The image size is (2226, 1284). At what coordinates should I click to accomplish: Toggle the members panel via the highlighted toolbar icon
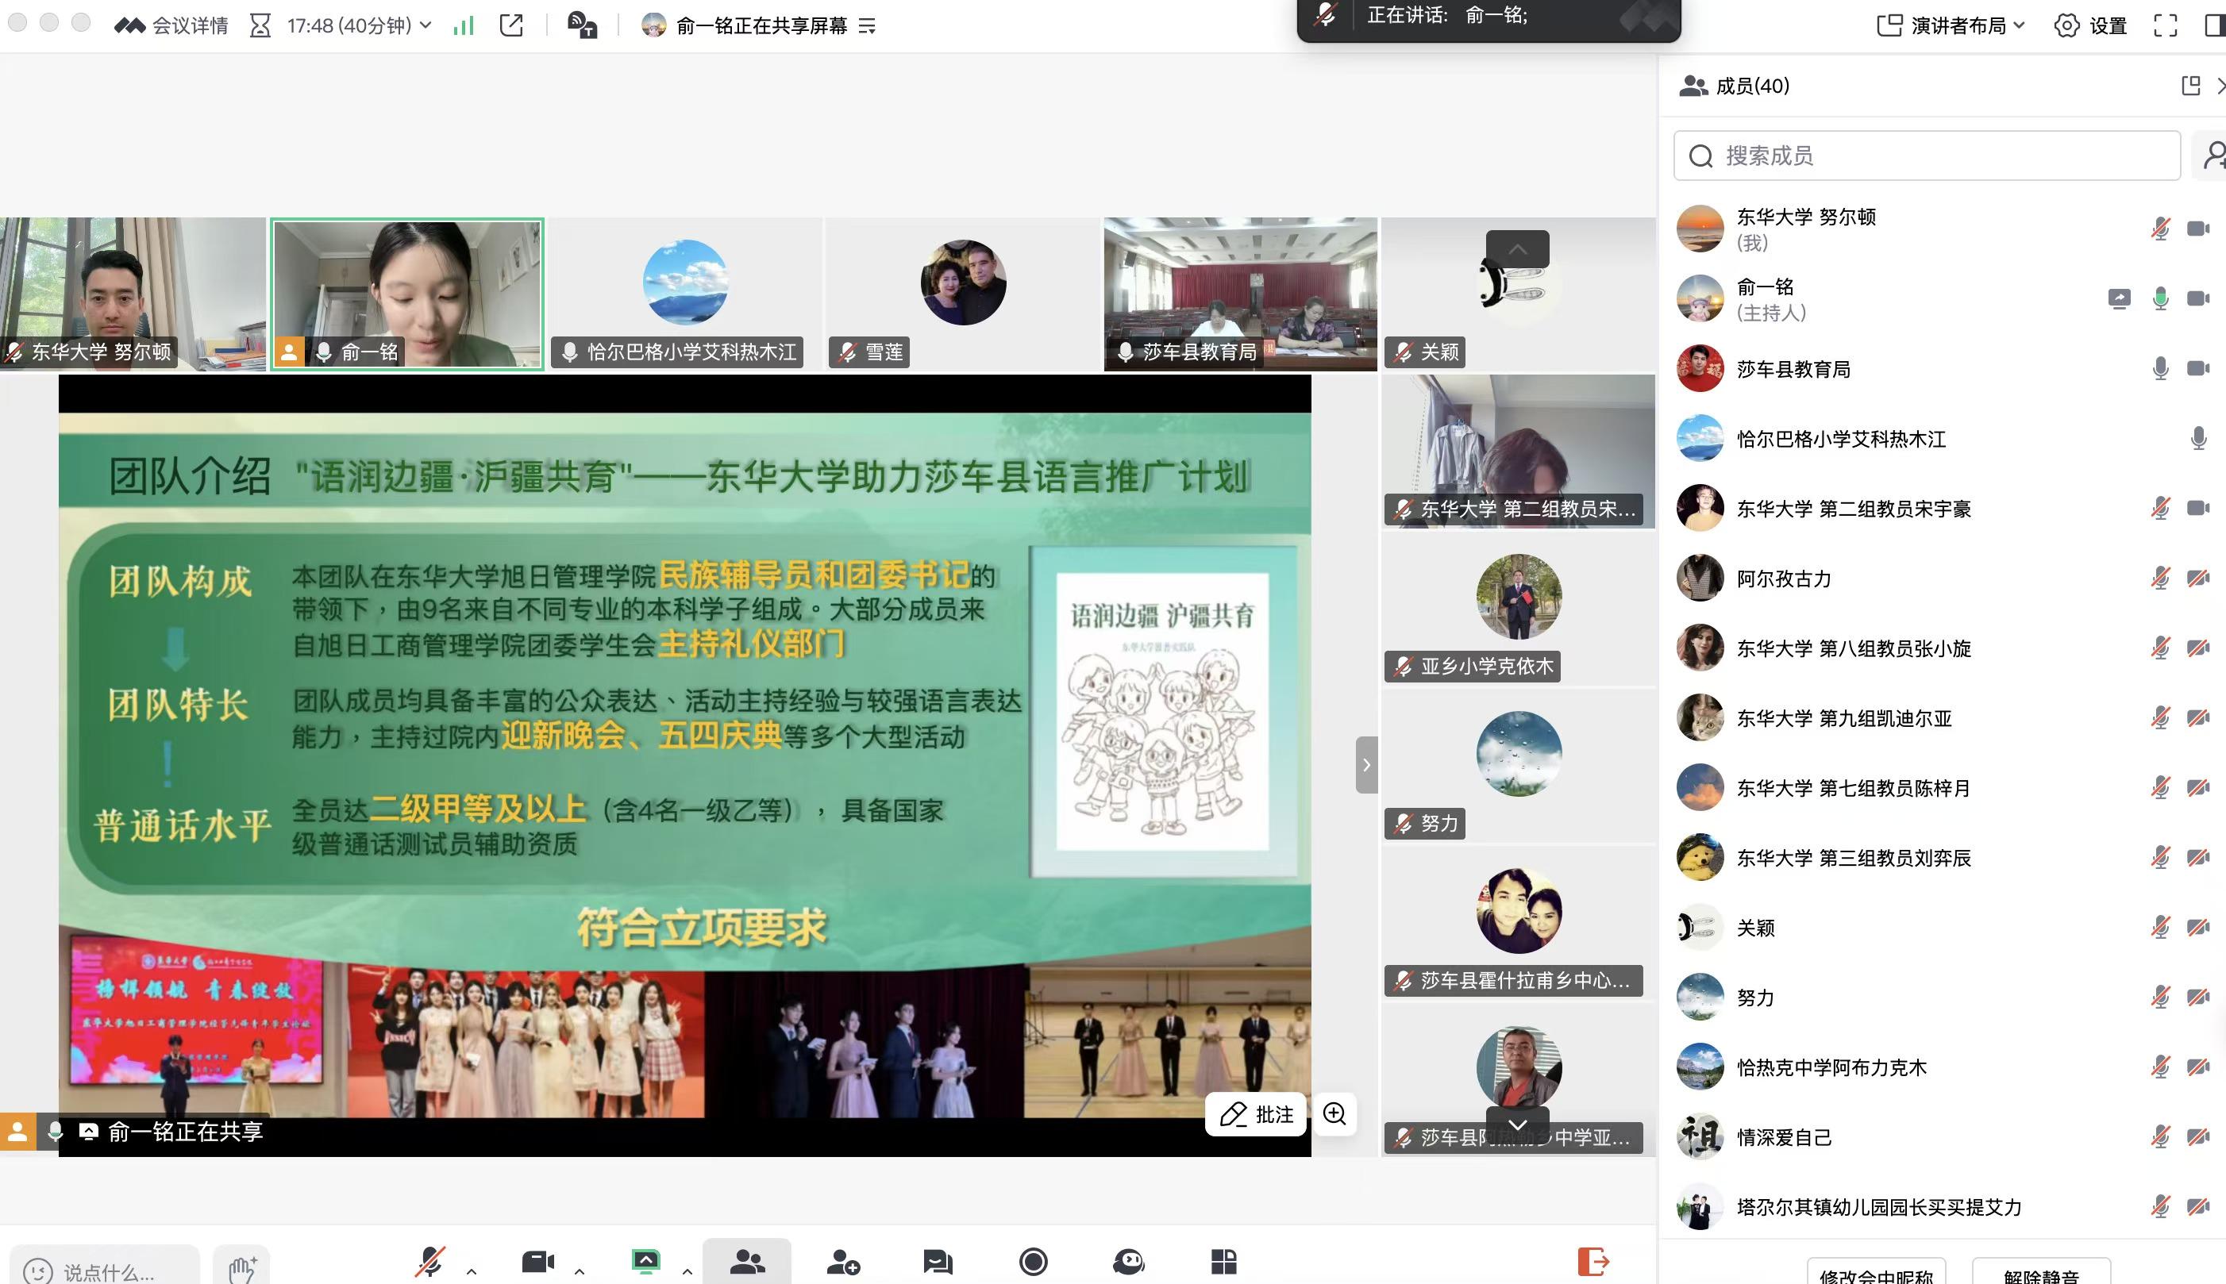747,1262
